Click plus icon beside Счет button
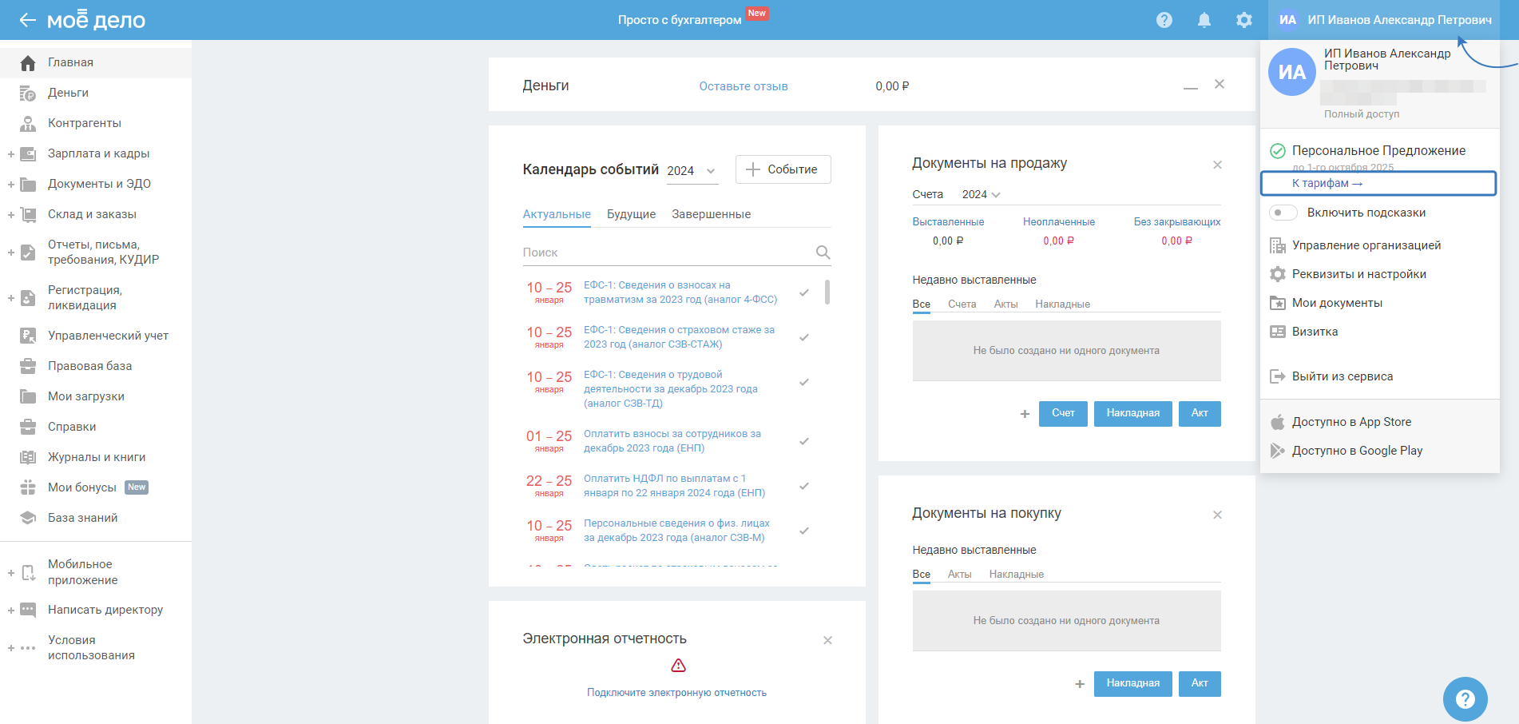This screenshot has height=724, width=1519. (1025, 414)
